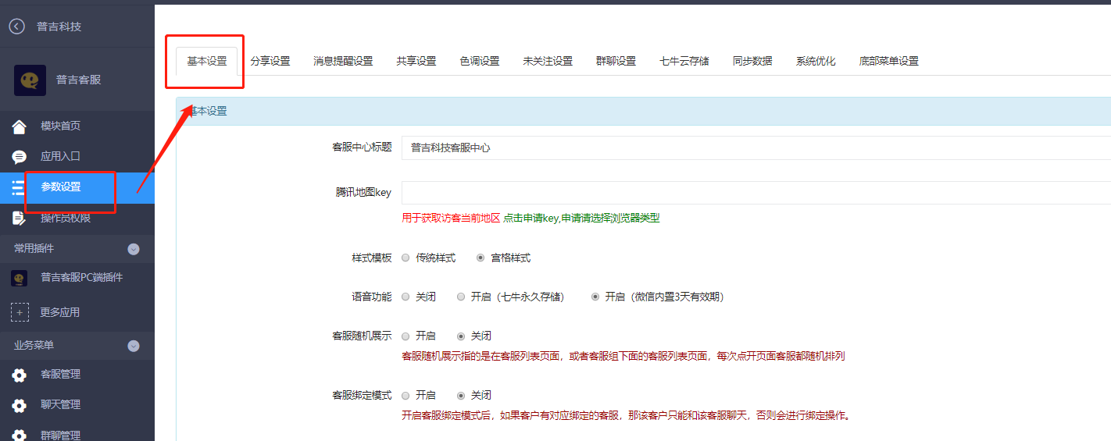Select 开启（微信内置3天有效期） voice option
Image resolution: width=1111 pixels, height=441 pixels.
(x=595, y=297)
